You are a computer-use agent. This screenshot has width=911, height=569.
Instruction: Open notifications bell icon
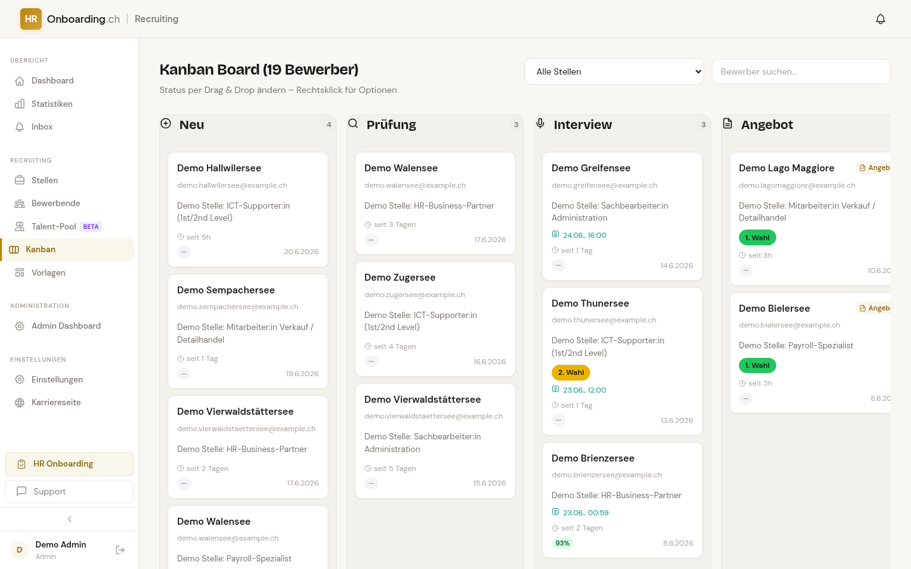[x=881, y=19]
